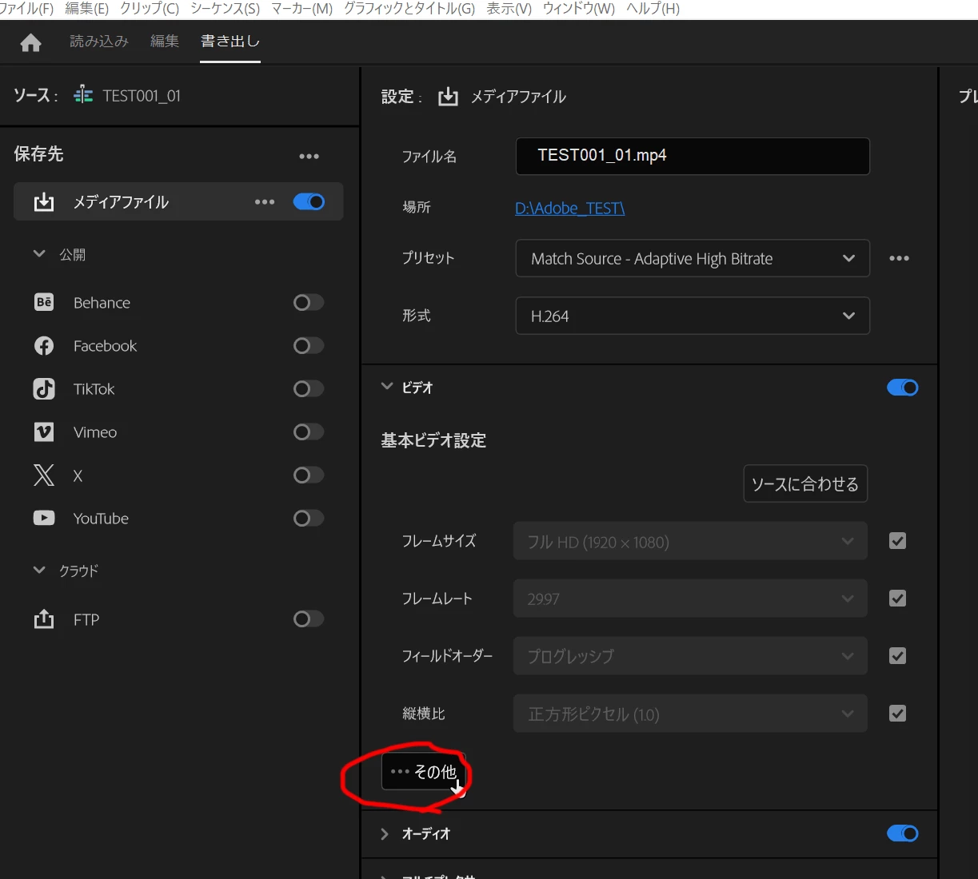Image resolution: width=978 pixels, height=879 pixels.
Task: Collapse the ビデオ section chevron
Action: click(x=387, y=387)
